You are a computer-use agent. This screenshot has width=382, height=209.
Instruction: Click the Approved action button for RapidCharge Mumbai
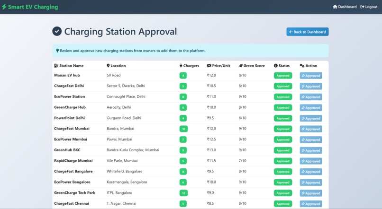(x=311, y=161)
